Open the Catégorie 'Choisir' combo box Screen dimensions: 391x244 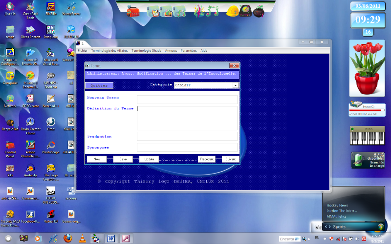pyautogui.click(x=206, y=85)
